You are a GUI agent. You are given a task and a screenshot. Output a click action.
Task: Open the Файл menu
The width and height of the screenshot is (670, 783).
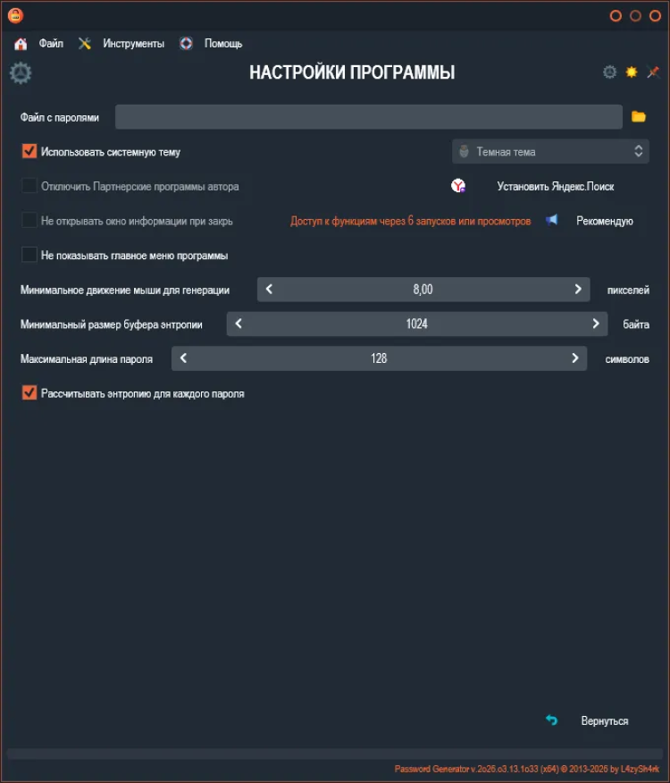(51, 44)
